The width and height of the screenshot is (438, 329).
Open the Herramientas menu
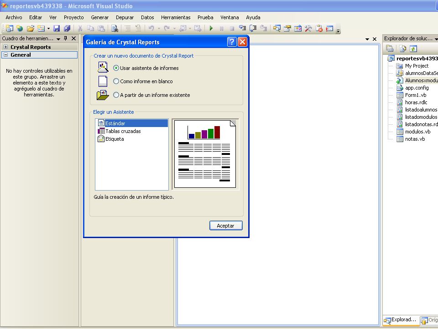(176, 17)
